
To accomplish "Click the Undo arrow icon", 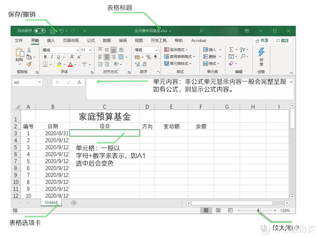I will click(x=62, y=31).
